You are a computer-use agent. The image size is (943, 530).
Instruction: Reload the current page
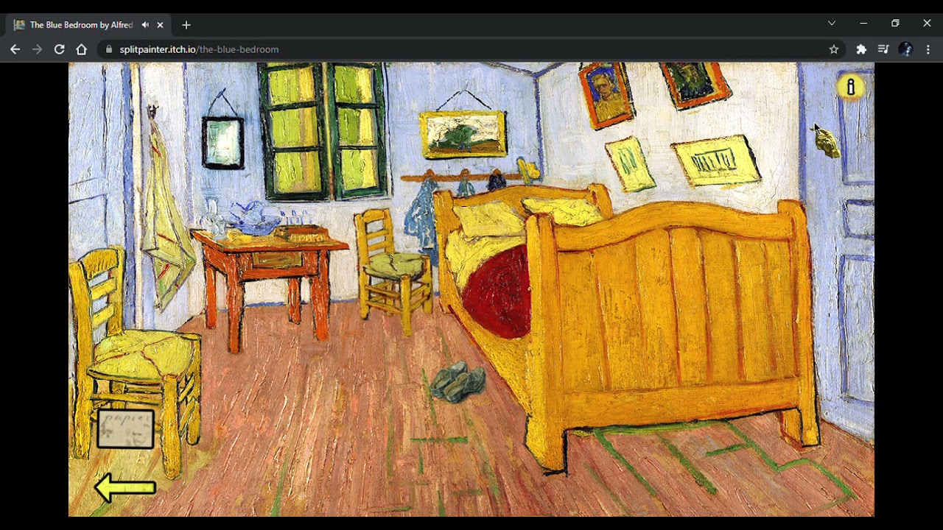pyautogui.click(x=59, y=49)
